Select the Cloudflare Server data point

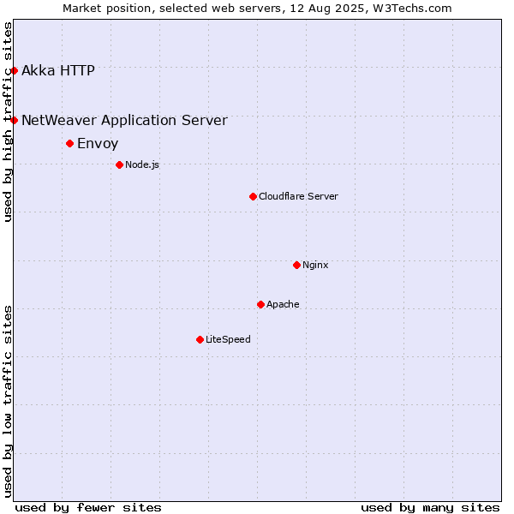(253, 197)
